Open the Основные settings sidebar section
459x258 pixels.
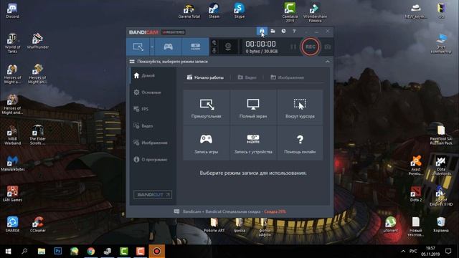click(x=153, y=92)
